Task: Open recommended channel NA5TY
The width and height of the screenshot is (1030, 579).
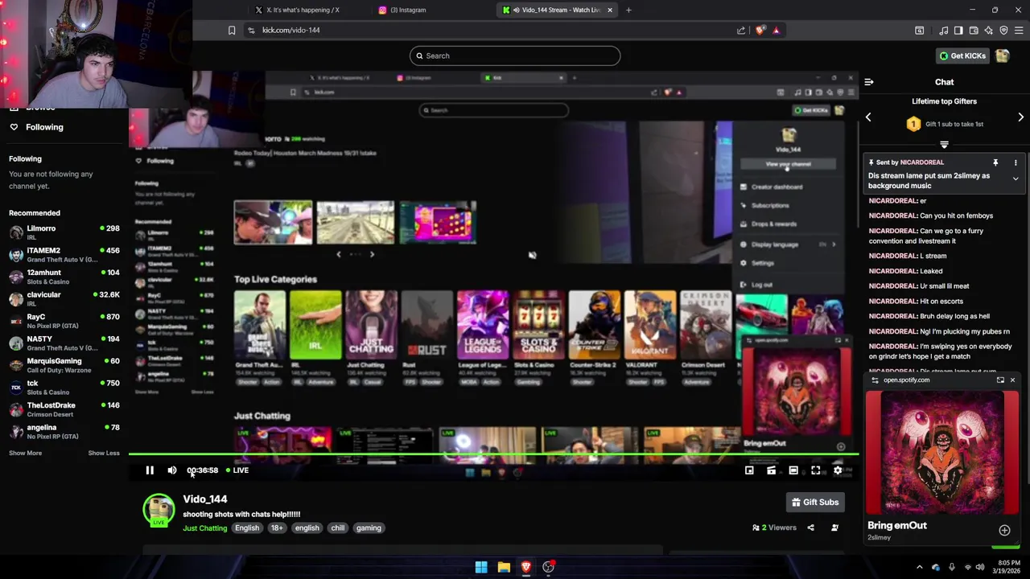Action: point(64,343)
